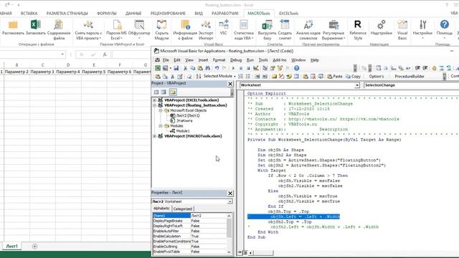Switch to ВСТАВКА ribbon tab
Viewport: 459px width, 258px height.
click(29, 14)
